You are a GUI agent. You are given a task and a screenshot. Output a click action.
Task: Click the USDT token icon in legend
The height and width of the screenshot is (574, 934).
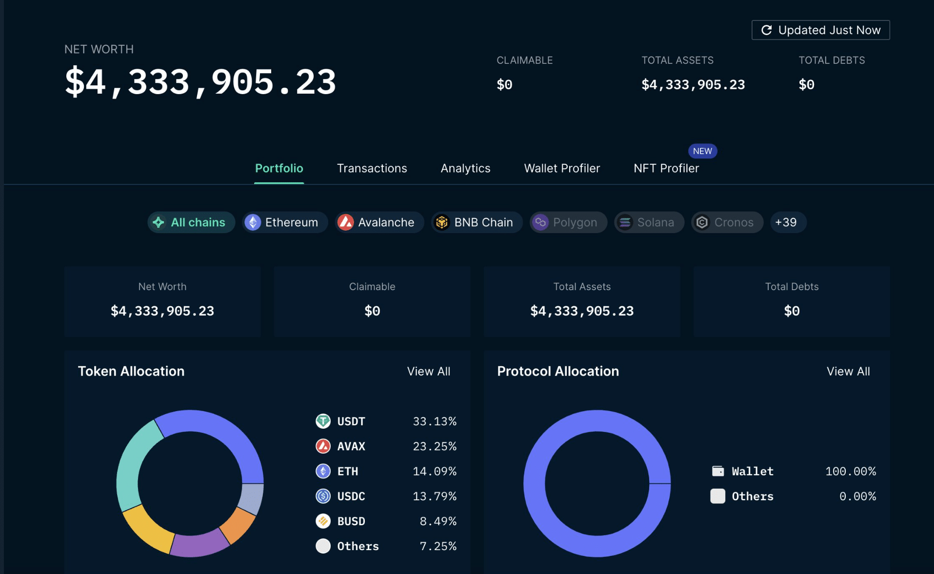coord(323,421)
